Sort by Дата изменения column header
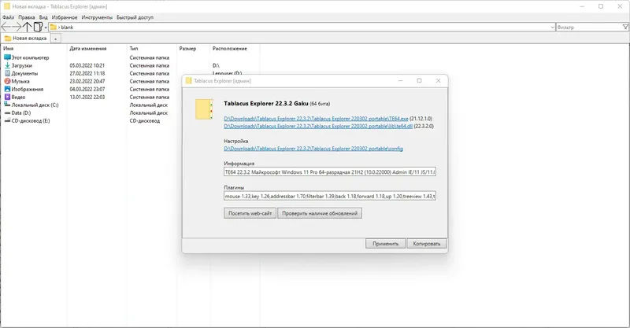The image size is (630, 328). [88, 49]
